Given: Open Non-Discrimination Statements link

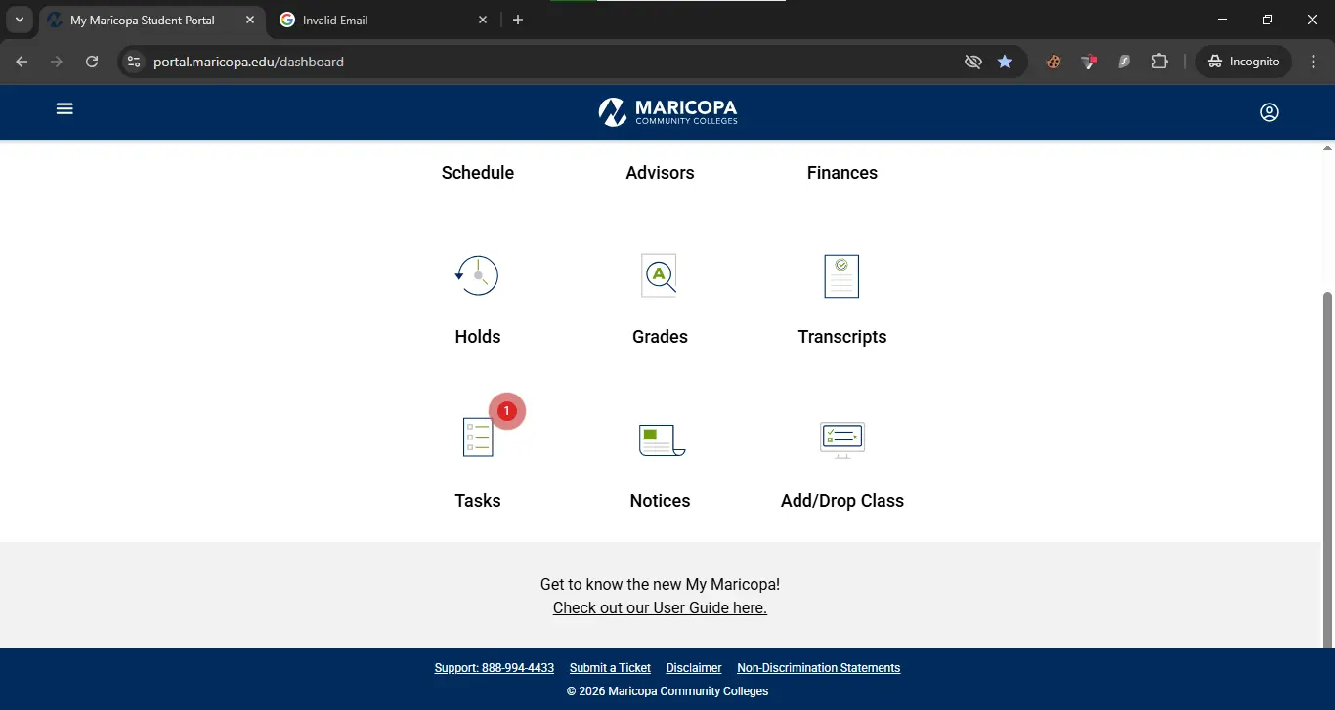Looking at the screenshot, I should pos(819,668).
